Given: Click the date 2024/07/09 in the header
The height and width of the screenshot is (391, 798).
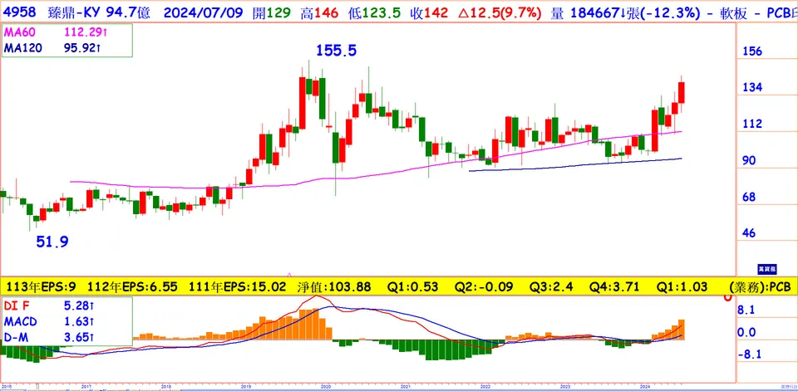Looking at the screenshot, I should pos(204,11).
